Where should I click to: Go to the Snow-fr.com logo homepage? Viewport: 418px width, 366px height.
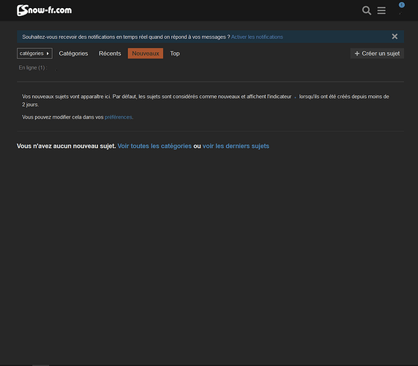[44, 10]
